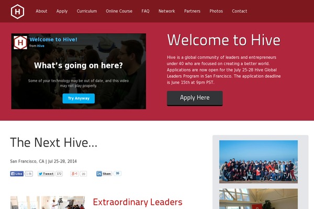Click the 'Hive' author link under video title
This screenshot has width=314, height=209.
pyautogui.click(x=41, y=46)
